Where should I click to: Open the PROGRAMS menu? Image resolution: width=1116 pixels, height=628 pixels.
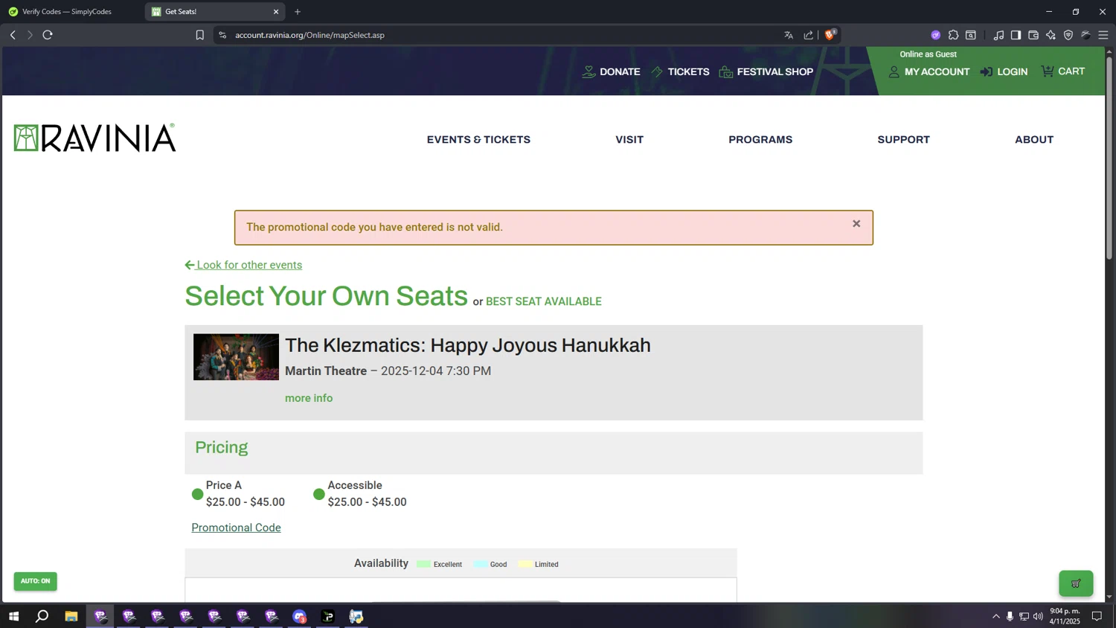click(x=760, y=140)
